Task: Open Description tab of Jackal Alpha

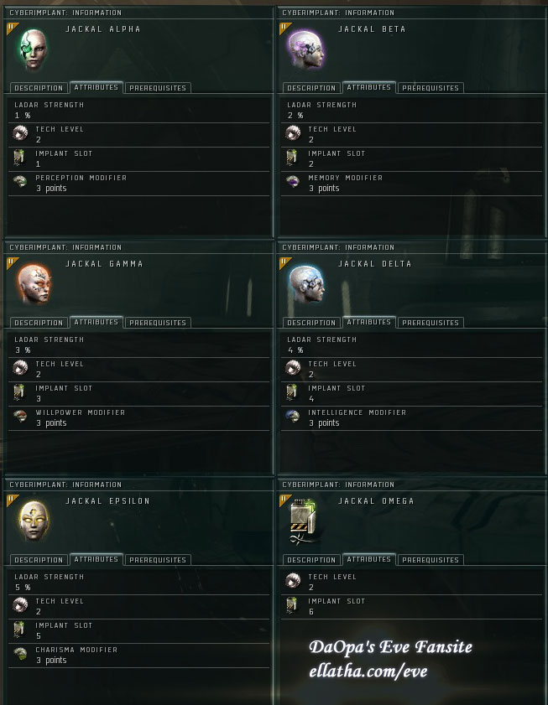Action: point(39,88)
